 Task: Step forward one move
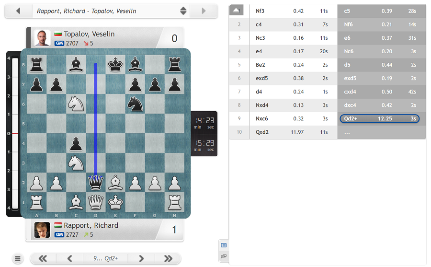pyautogui.click(x=141, y=259)
